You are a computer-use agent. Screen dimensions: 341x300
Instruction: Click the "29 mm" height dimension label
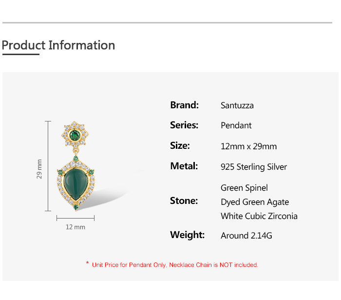coord(39,169)
